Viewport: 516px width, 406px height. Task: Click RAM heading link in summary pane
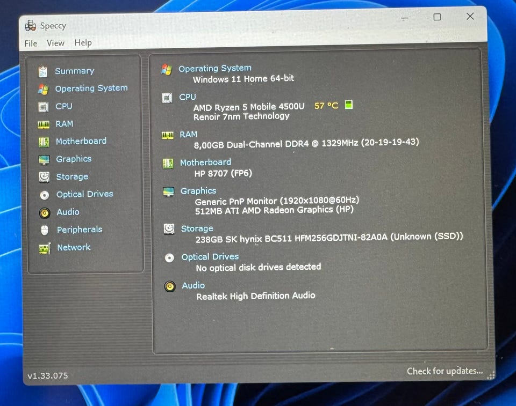coord(188,134)
